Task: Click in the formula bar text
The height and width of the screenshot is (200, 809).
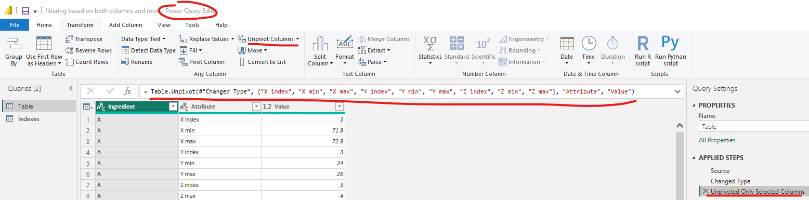Action: [406, 91]
